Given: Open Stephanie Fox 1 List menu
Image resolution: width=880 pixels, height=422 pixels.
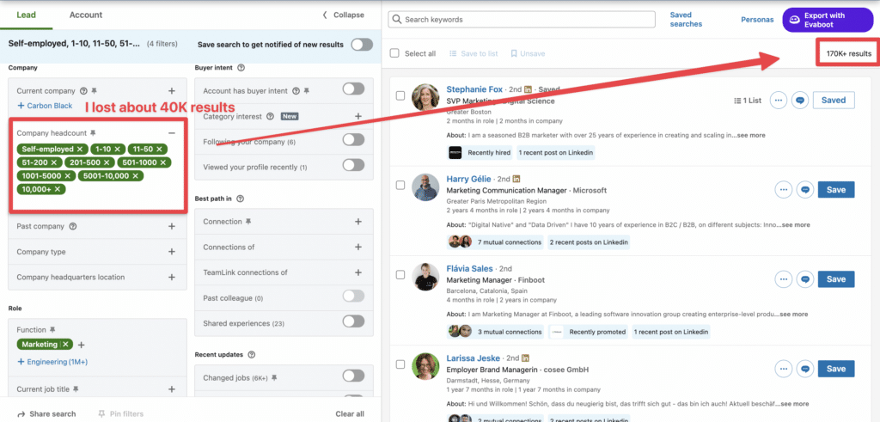Looking at the screenshot, I should coord(749,101).
